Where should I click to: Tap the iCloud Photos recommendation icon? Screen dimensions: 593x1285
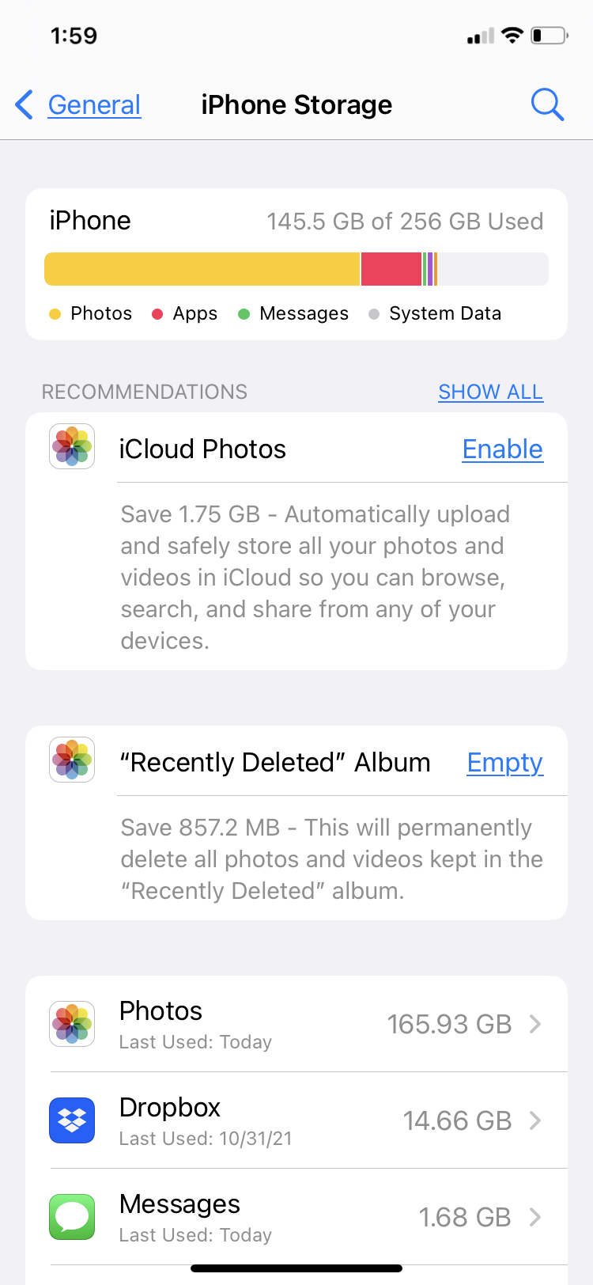72,446
